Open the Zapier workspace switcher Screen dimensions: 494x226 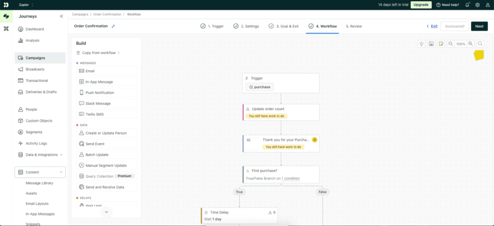[26, 5]
